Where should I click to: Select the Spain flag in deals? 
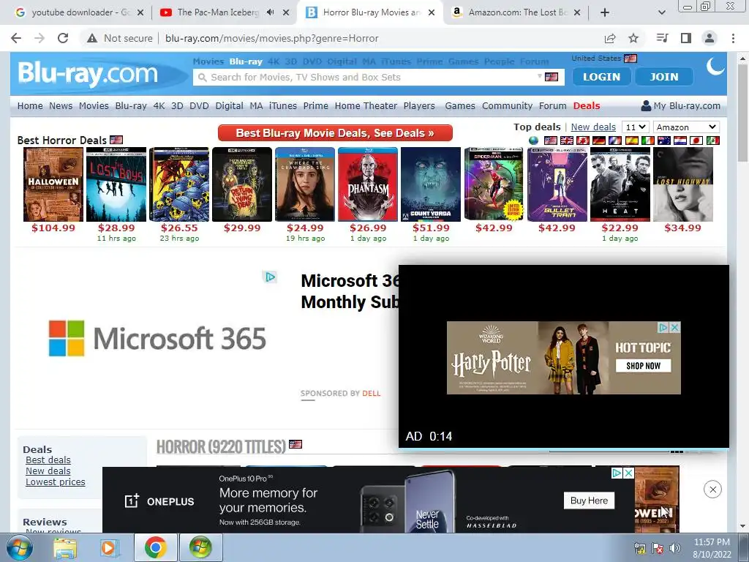click(x=631, y=140)
